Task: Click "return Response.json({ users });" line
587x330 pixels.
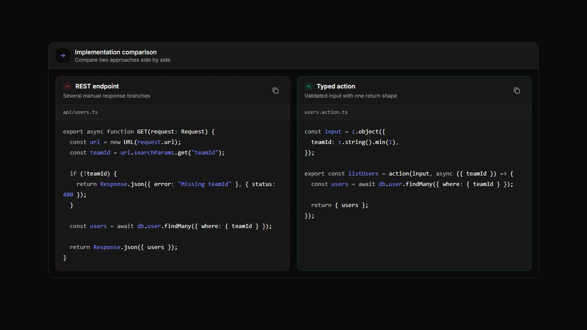Action: click(124, 247)
